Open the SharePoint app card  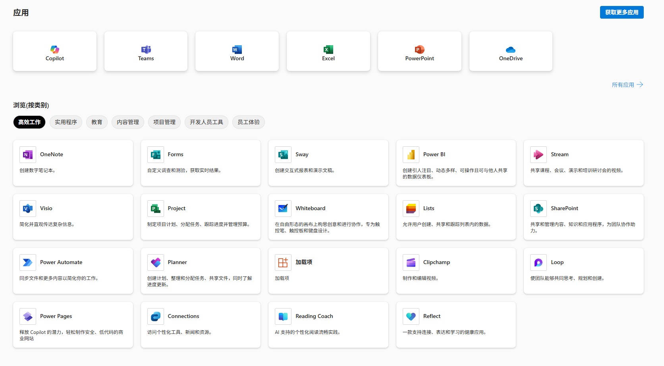(583, 217)
